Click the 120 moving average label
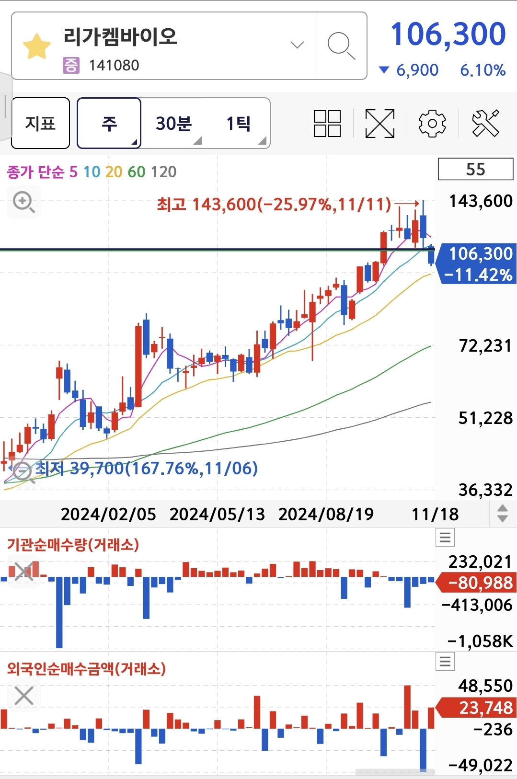This screenshot has width=517, height=779. tap(163, 172)
